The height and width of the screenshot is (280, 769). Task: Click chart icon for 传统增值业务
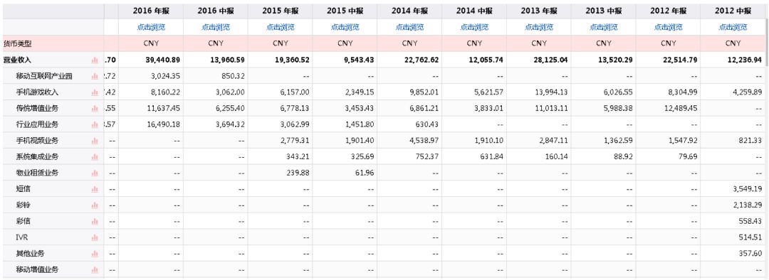click(95, 109)
